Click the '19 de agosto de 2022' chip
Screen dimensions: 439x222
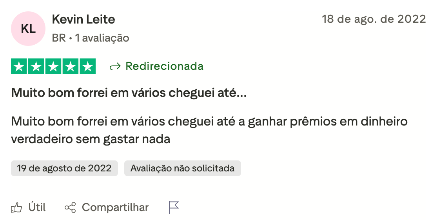pos(64,168)
